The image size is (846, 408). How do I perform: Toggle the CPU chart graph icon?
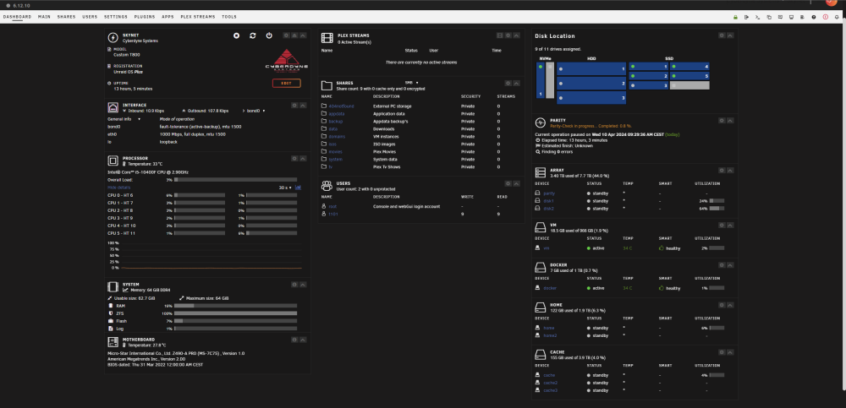(299, 188)
